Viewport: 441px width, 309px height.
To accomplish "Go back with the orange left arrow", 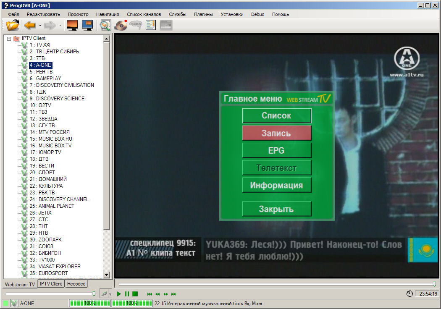I will point(30,25).
